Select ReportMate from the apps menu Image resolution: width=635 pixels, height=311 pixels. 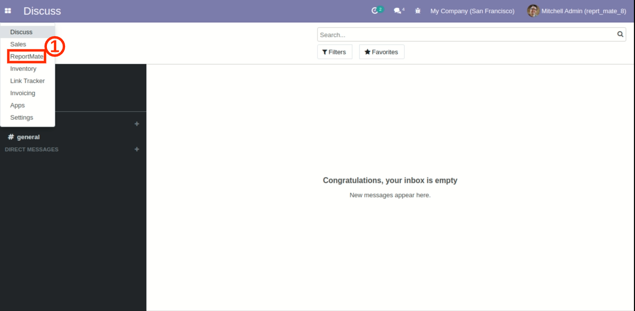coord(27,57)
